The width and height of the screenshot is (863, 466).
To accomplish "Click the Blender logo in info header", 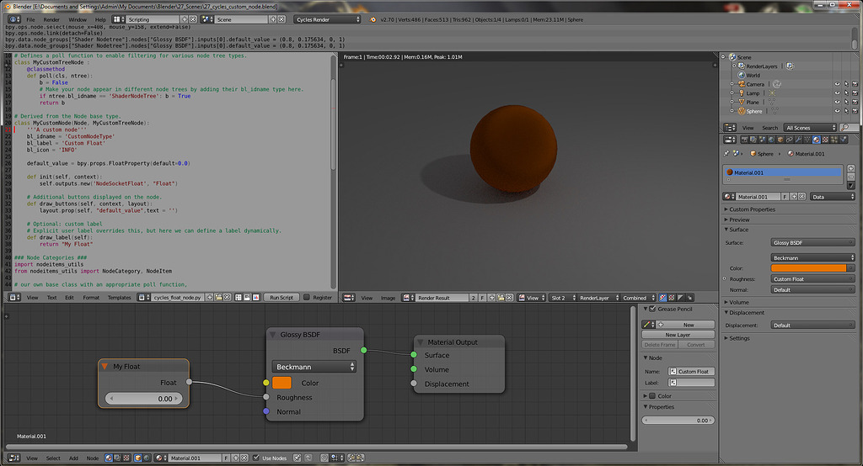I will pos(373,19).
